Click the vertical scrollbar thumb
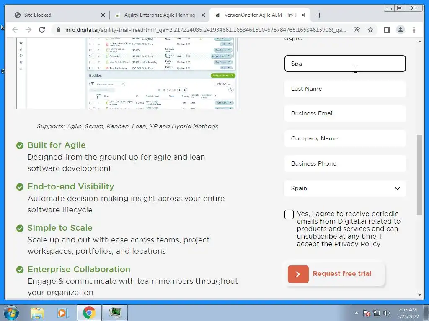The image size is (429, 321). coord(419,175)
